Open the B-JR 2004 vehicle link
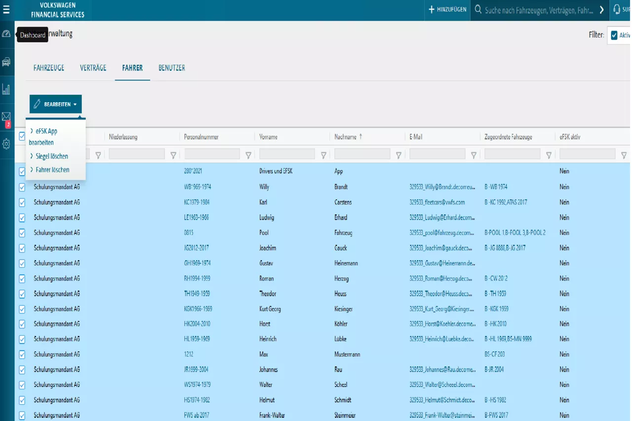 (494, 370)
